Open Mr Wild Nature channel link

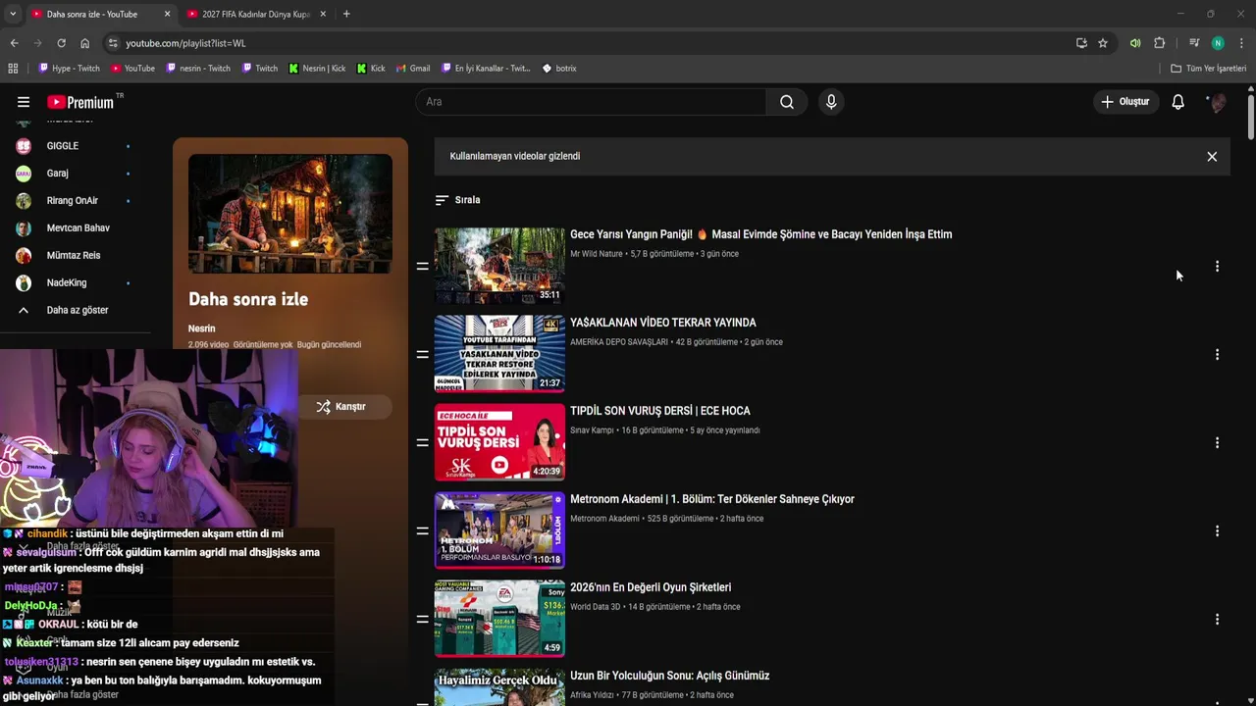[x=597, y=254]
